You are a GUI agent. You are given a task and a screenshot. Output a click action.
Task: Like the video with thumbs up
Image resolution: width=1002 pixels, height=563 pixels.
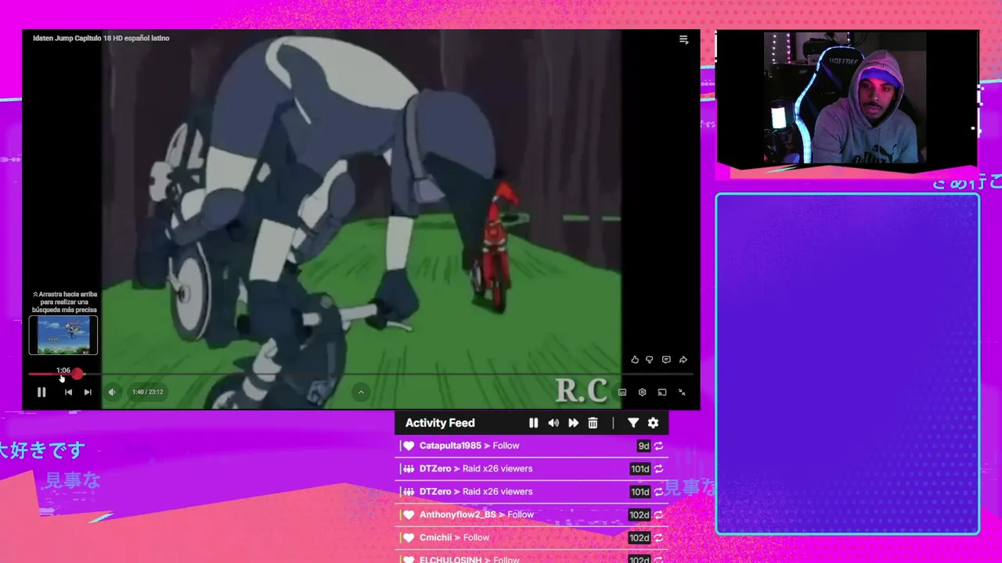tap(635, 360)
